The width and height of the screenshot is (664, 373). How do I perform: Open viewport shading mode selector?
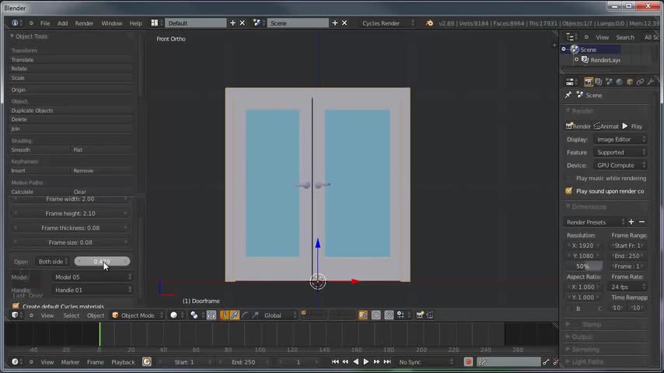coord(176,315)
